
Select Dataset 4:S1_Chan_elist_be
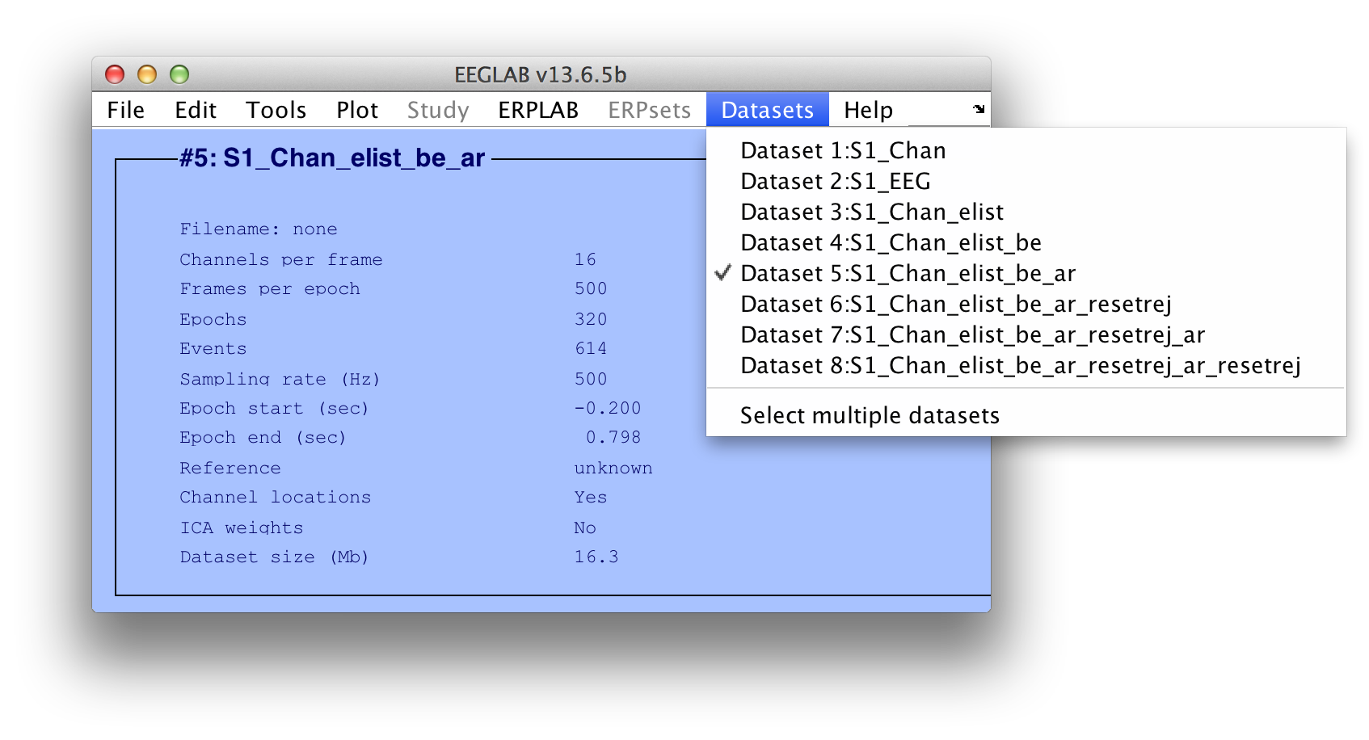pyautogui.click(x=1026, y=243)
